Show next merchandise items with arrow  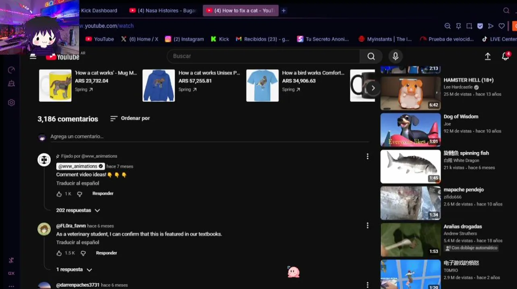click(x=373, y=88)
